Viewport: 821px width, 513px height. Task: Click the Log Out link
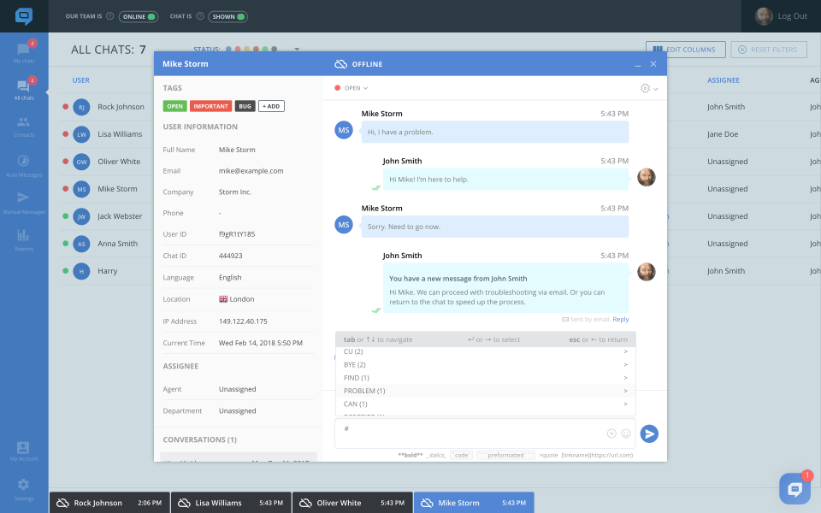pos(792,16)
